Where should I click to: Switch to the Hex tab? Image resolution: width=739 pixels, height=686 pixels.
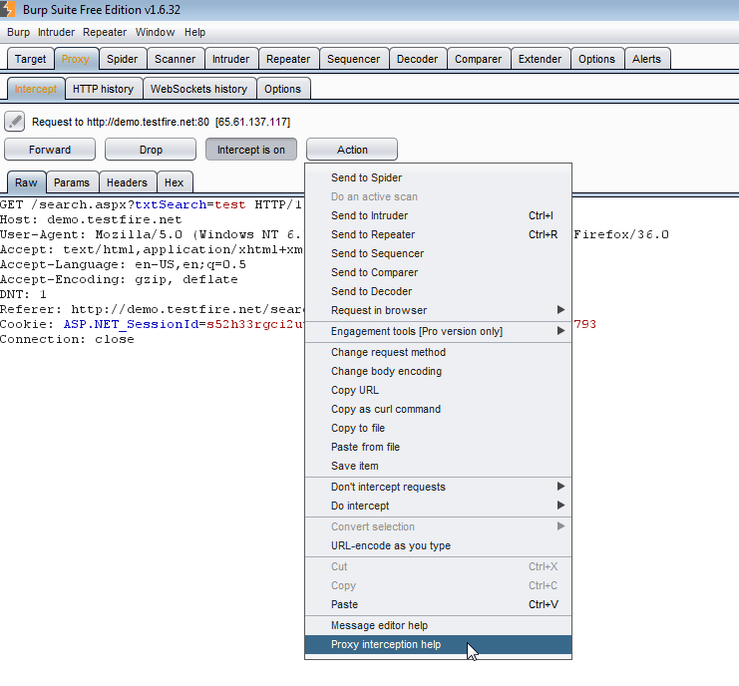click(x=174, y=182)
